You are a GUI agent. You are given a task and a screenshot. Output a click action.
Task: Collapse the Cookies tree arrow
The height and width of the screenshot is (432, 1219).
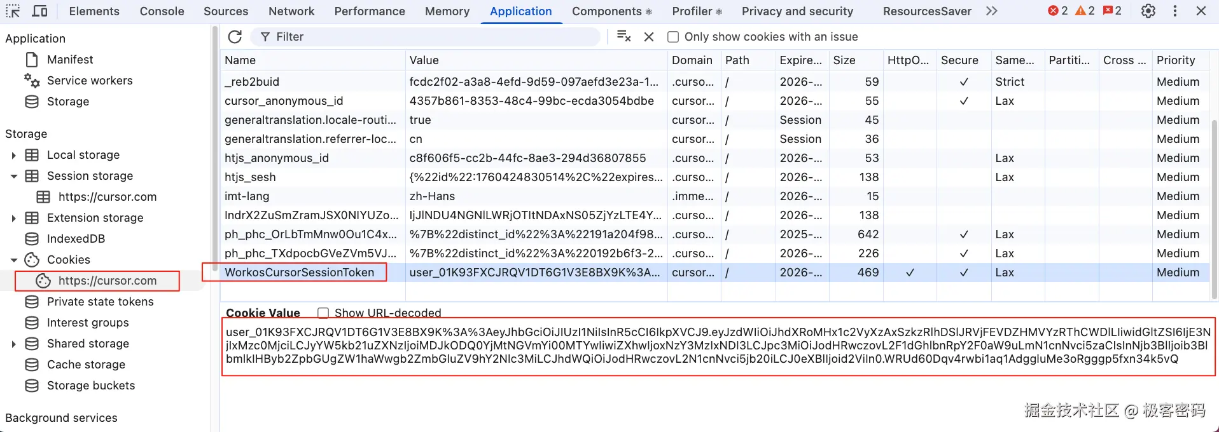(x=13, y=260)
